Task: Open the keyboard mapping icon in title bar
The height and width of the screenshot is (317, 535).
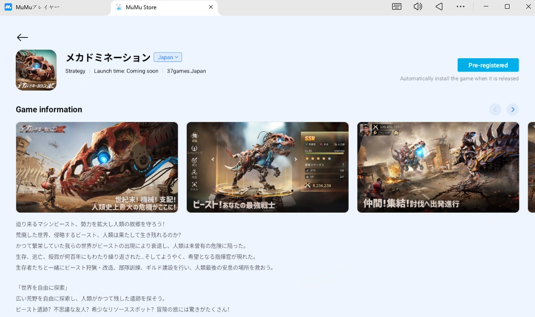Action: (x=396, y=6)
